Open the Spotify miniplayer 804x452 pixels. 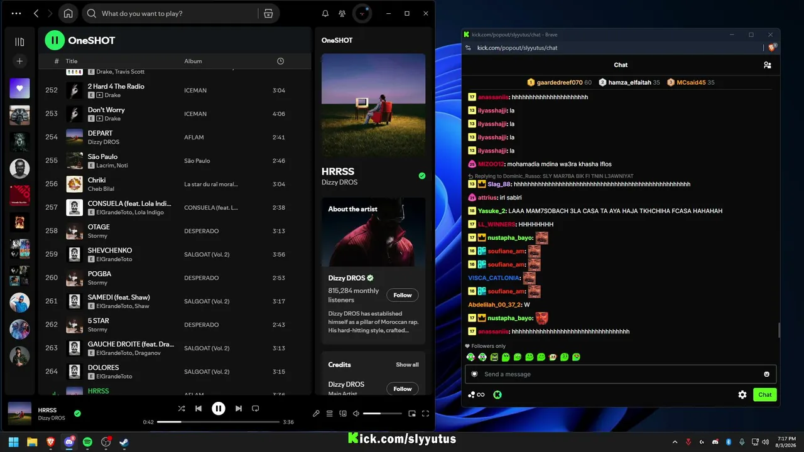click(x=412, y=414)
